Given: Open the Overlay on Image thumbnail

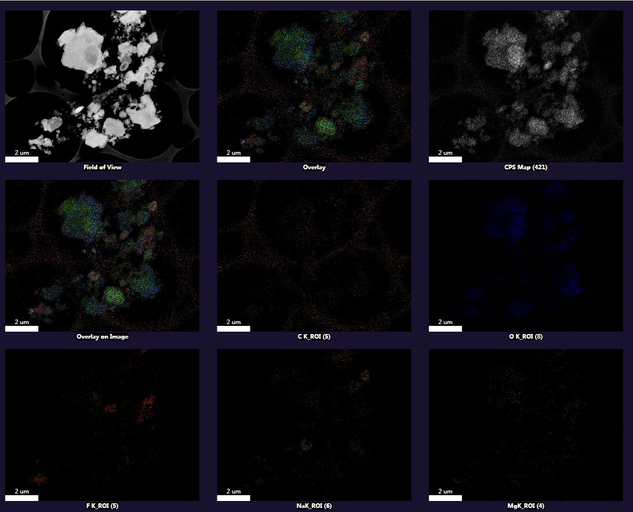Looking at the screenshot, I should [x=102, y=256].
